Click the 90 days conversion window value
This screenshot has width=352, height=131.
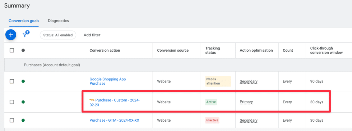click(317, 81)
